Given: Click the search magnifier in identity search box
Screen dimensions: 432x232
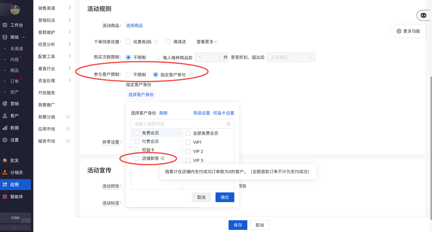Looking at the screenshot, I should pos(228,124).
